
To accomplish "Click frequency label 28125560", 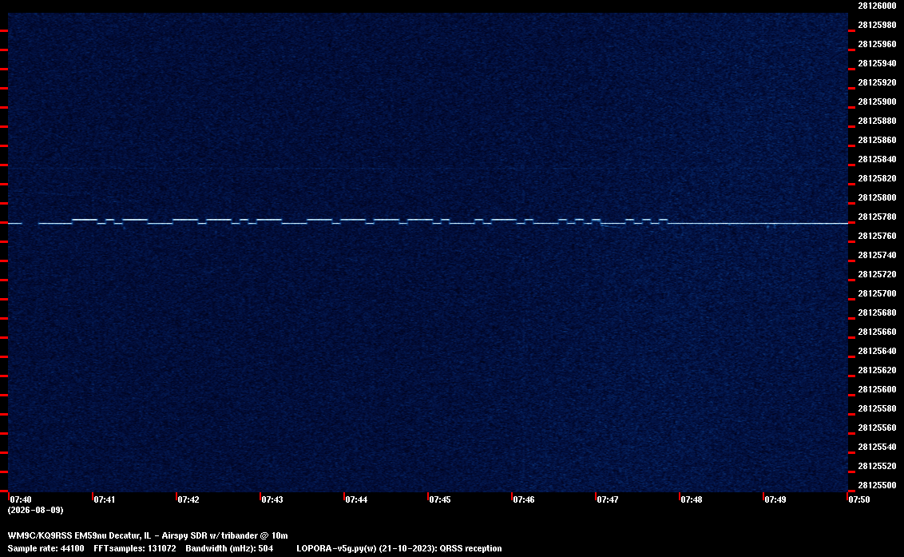I will click(x=877, y=428).
